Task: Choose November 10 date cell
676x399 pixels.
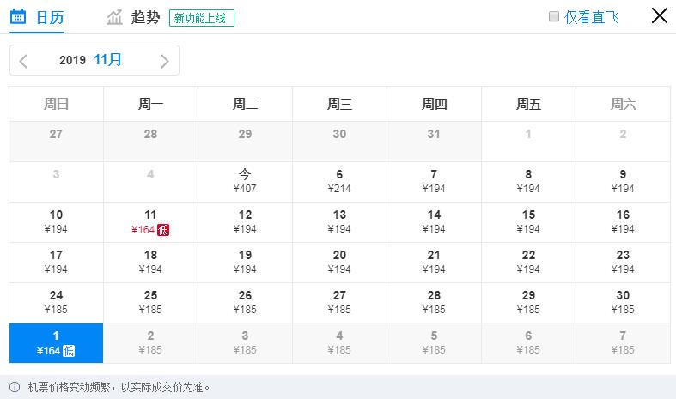Action: point(56,222)
